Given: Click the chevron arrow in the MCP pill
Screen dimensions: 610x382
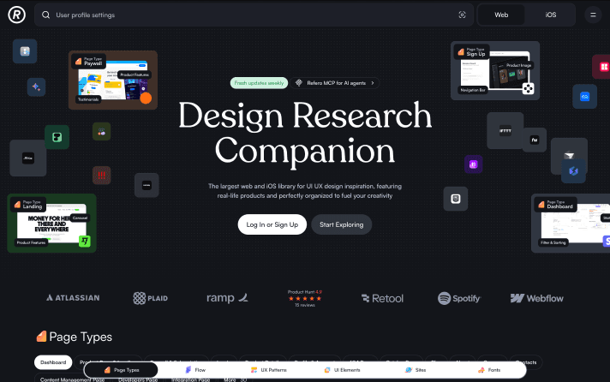Looking at the screenshot, I should coord(373,83).
